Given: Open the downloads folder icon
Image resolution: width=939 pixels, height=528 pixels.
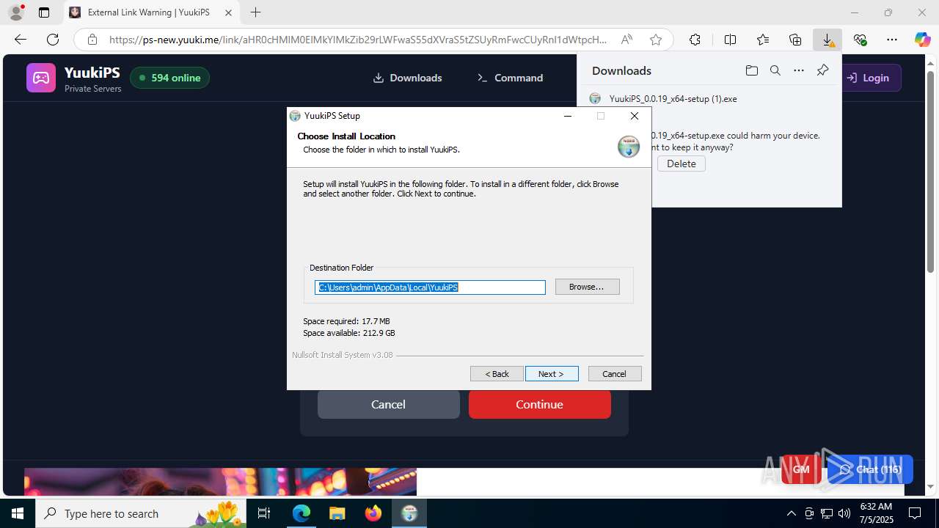Looking at the screenshot, I should pyautogui.click(x=751, y=70).
